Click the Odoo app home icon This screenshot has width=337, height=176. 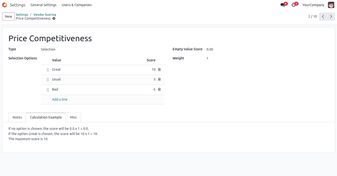pyautogui.click(x=4, y=5)
